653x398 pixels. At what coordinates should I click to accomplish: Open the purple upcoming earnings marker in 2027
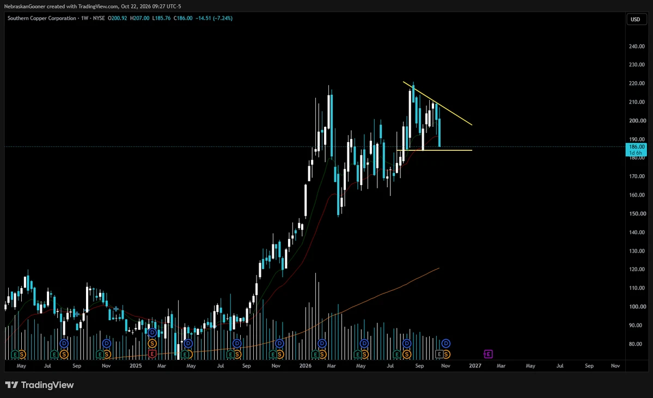point(488,354)
